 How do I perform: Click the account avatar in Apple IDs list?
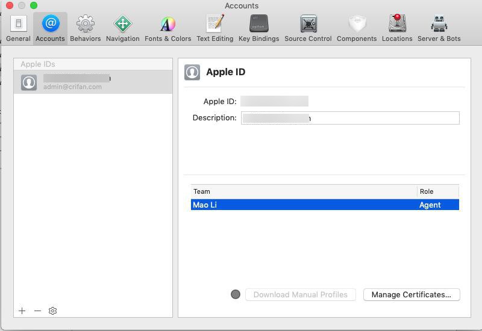29,82
